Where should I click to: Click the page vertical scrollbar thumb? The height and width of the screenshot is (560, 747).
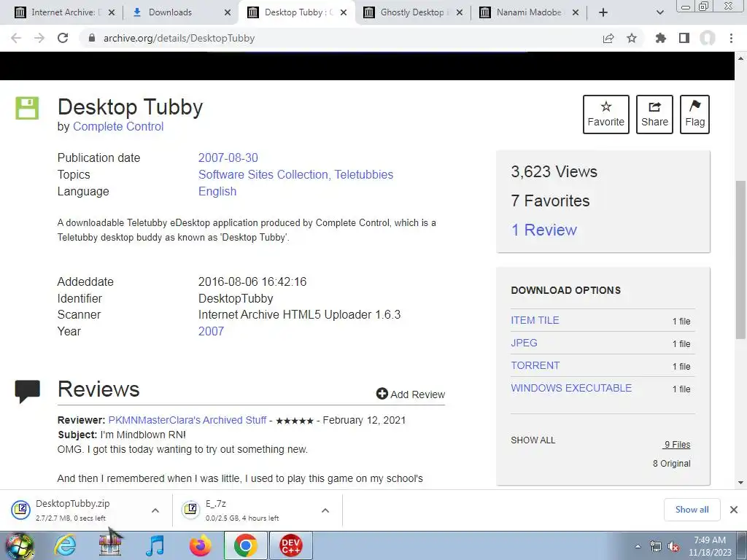click(x=740, y=260)
